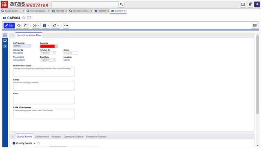
Task: Click the Cause text area
Action: 44,86
